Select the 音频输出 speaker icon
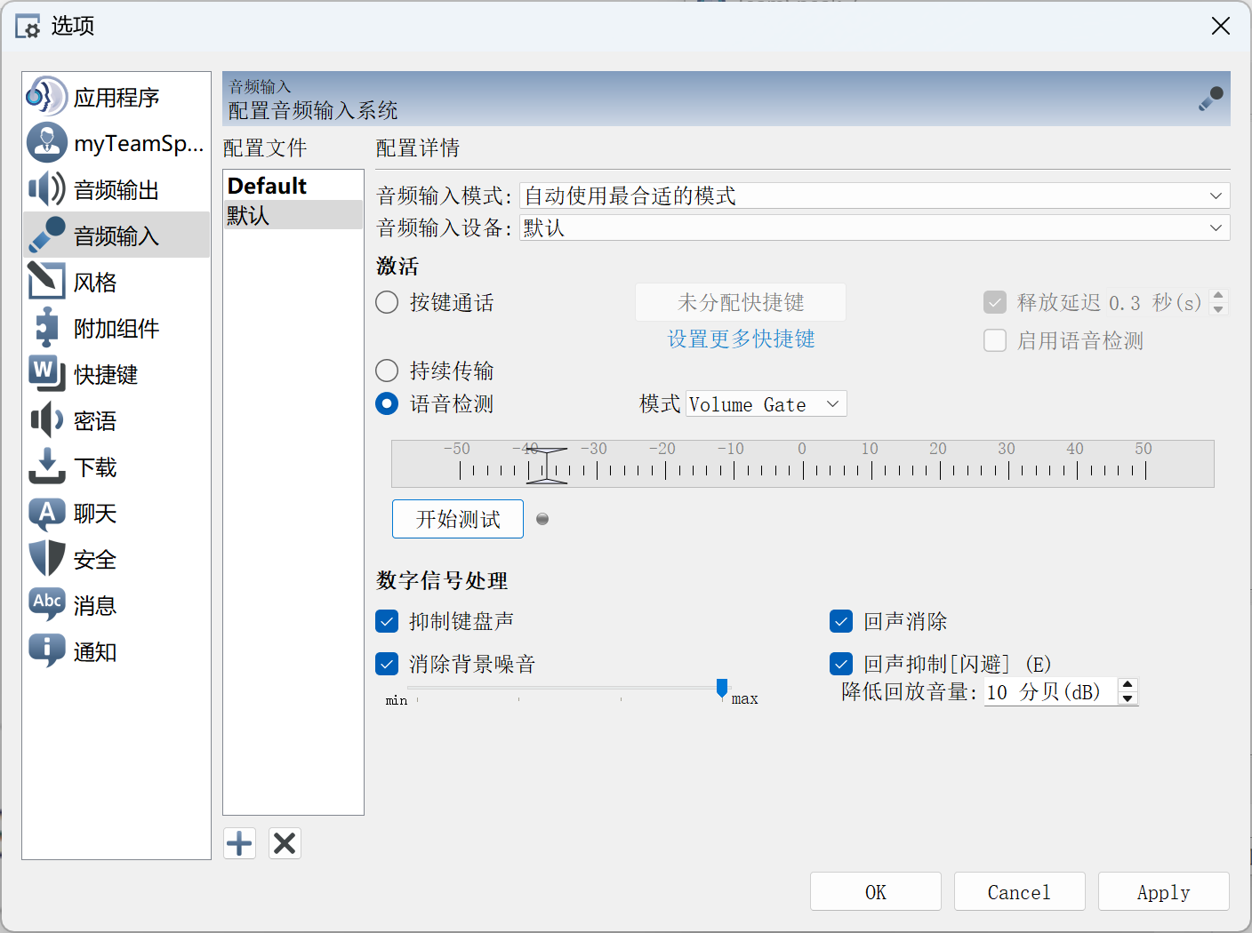This screenshot has height=933, width=1252. pos(46,189)
